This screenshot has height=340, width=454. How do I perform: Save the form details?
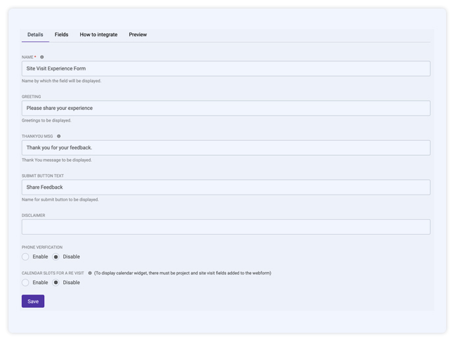pyautogui.click(x=33, y=301)
